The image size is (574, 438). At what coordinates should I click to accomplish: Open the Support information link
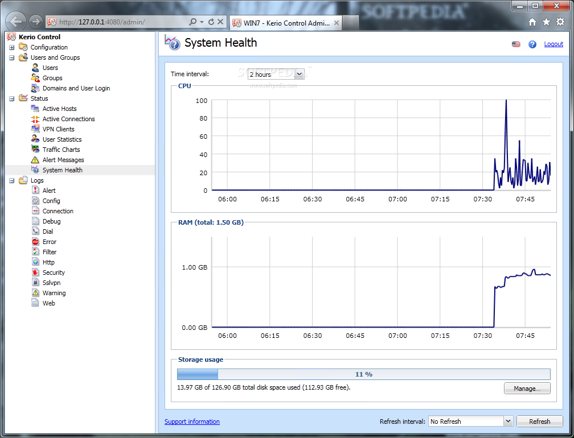pos(192,422)
